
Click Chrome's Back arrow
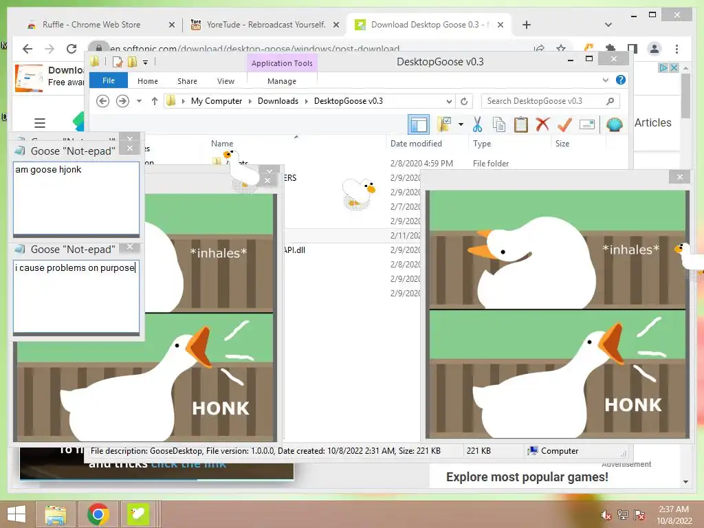pyautogui.click(x=27, y=49)
